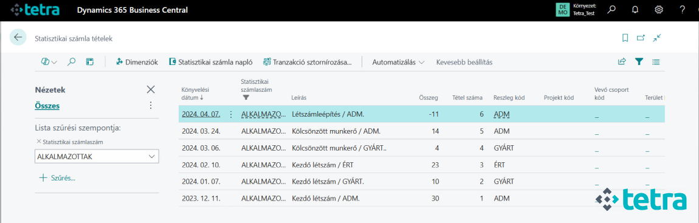Select the Létszámleépítés / ADM. description
Image resolution: width=699 pixels, height=223 pixels.
[x=328, y=114]
